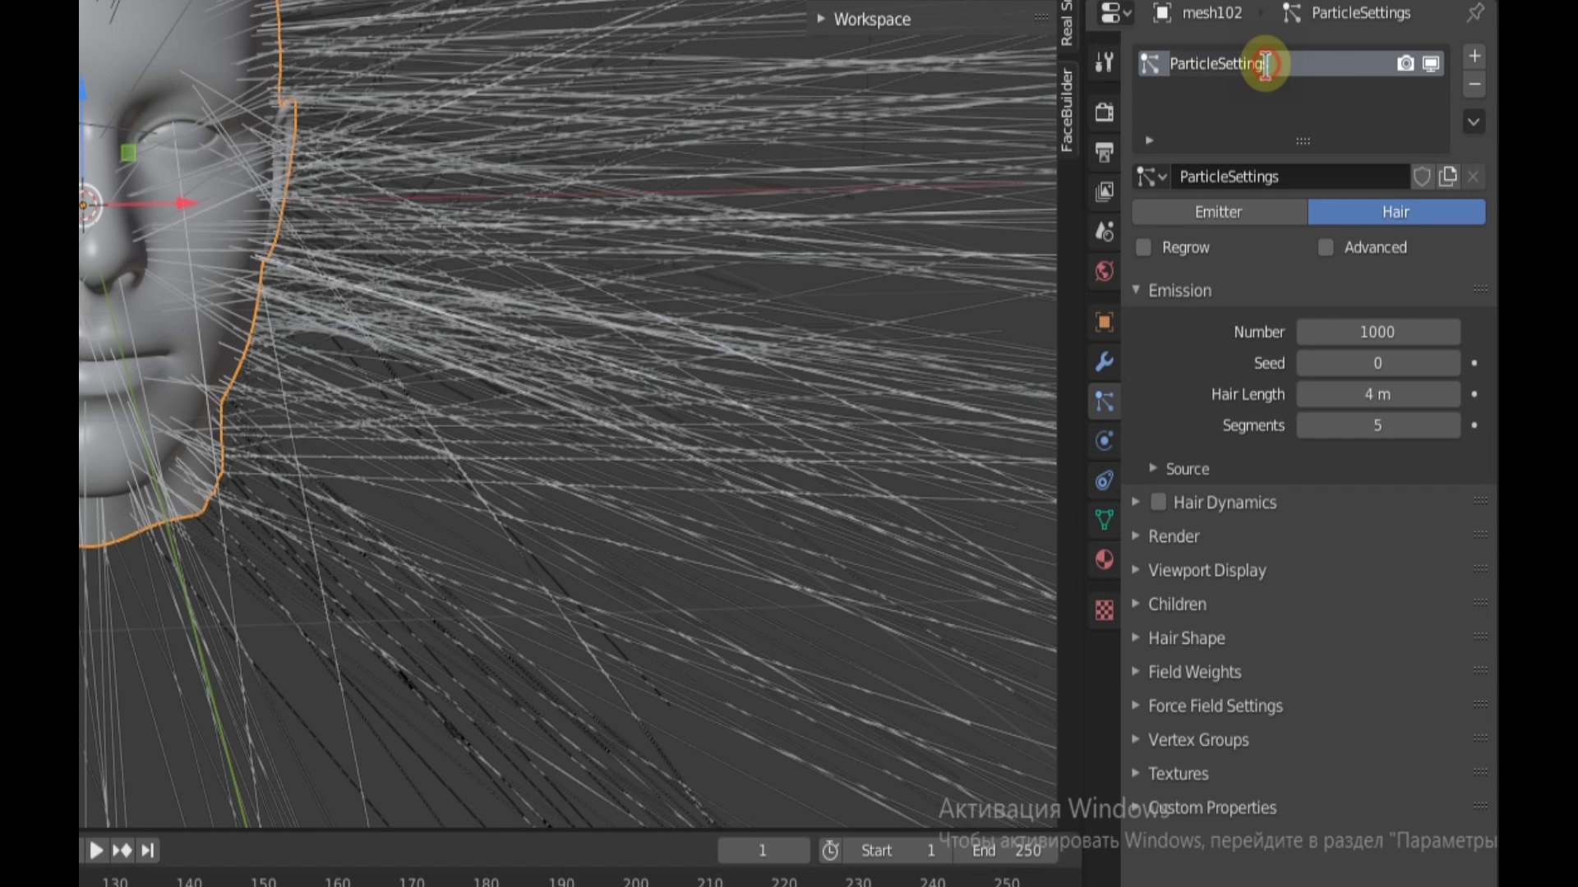This screenshot has width=1578, height=887.
Task: Expand the Children panel
Action: 1177,604
